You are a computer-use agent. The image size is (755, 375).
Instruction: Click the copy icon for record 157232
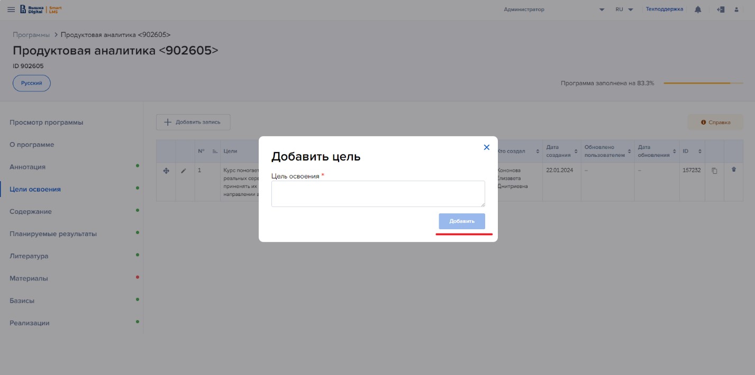[714, 171]
